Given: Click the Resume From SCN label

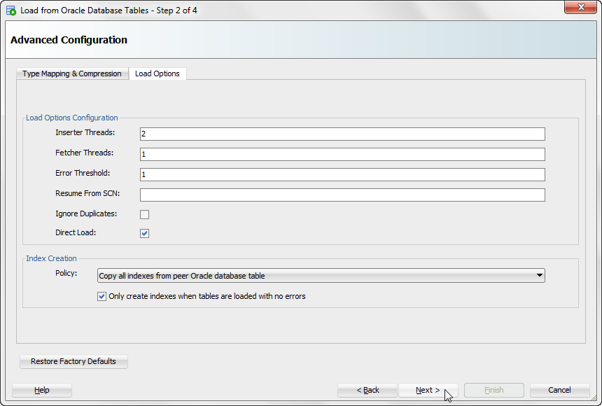Looking at the screenshot, I should point(87,194).
